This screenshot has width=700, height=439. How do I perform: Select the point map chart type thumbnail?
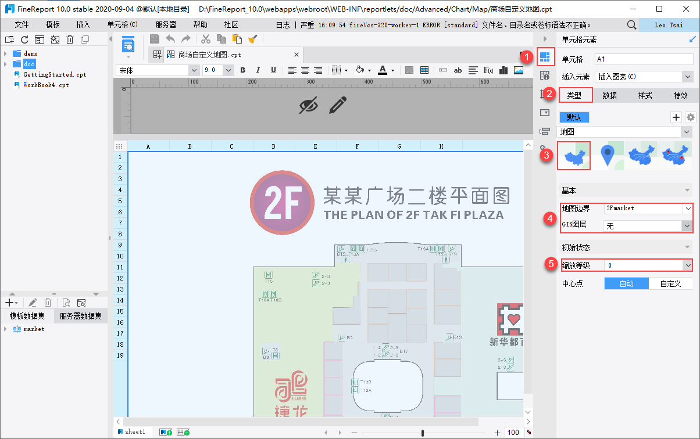608,156
